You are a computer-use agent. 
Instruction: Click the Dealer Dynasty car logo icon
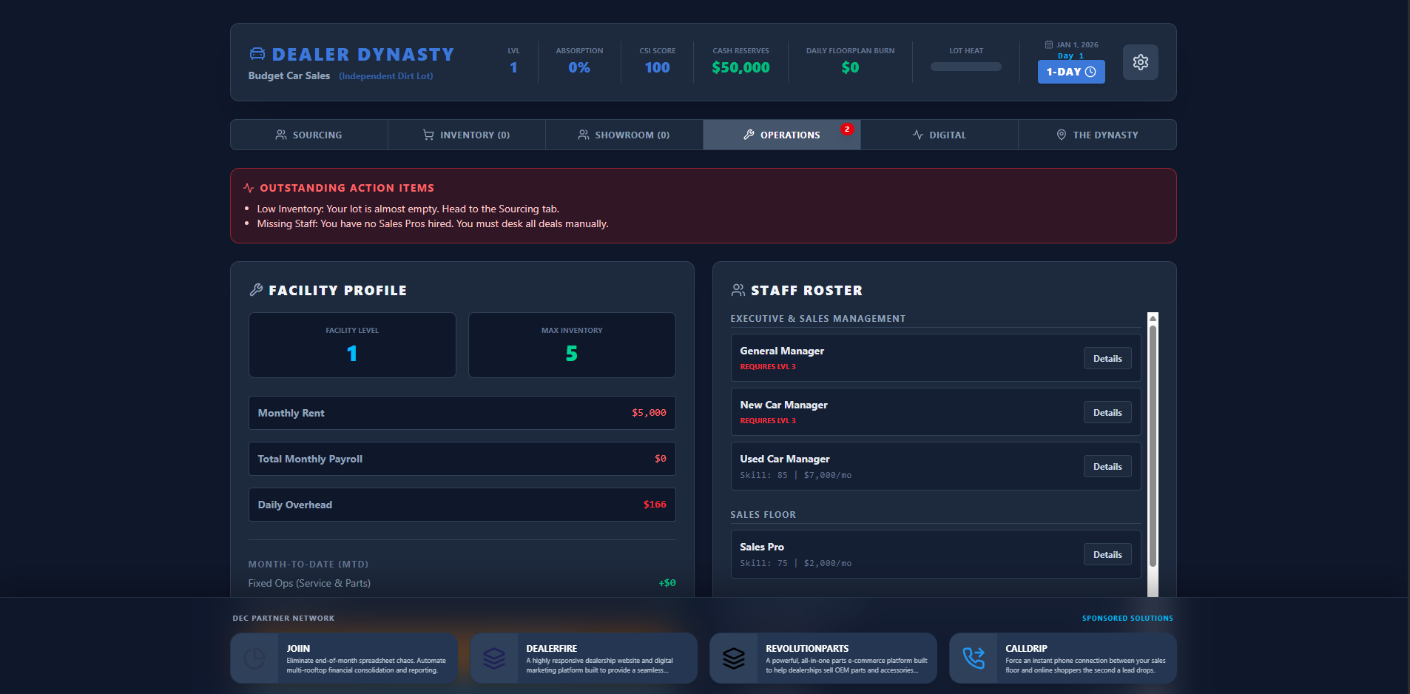[x=257, y=54]
